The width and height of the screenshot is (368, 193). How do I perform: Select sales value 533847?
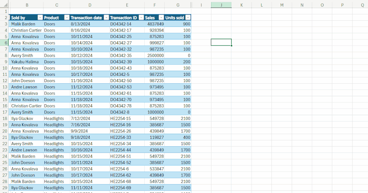point(154,169)
